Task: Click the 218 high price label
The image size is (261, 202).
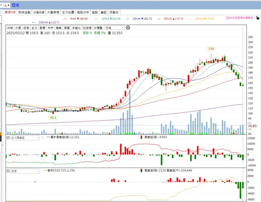Action: [x=211, y=49]
